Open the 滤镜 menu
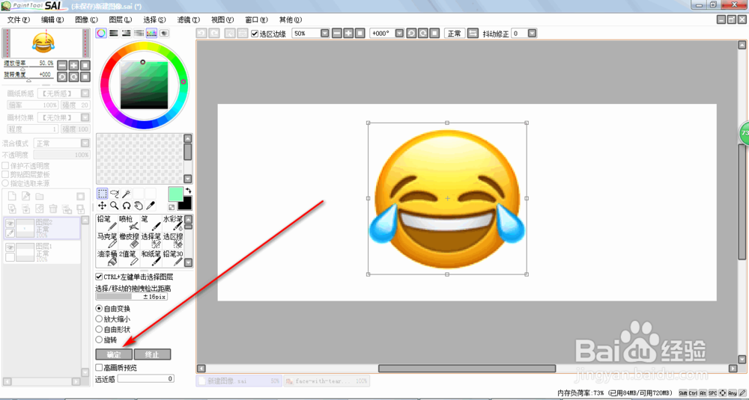 189,19
